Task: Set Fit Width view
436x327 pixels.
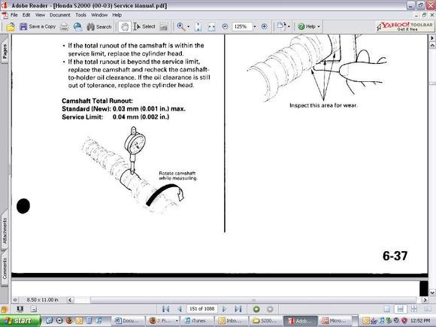Action: coord(211,27)
